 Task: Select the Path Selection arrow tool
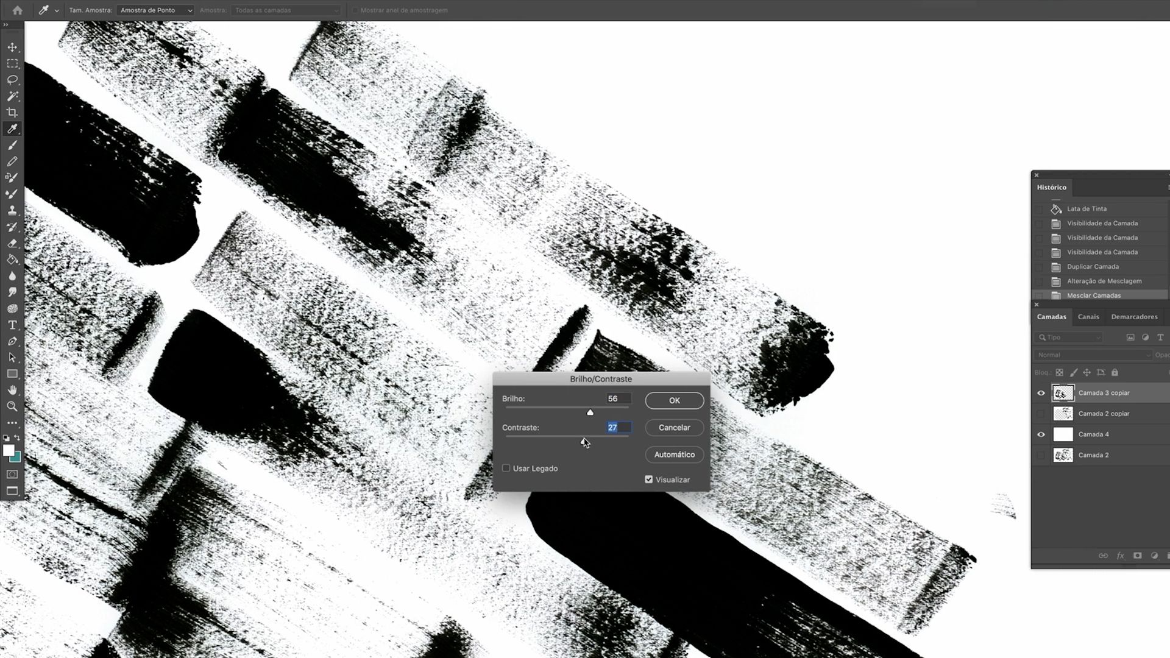[12, 358]
